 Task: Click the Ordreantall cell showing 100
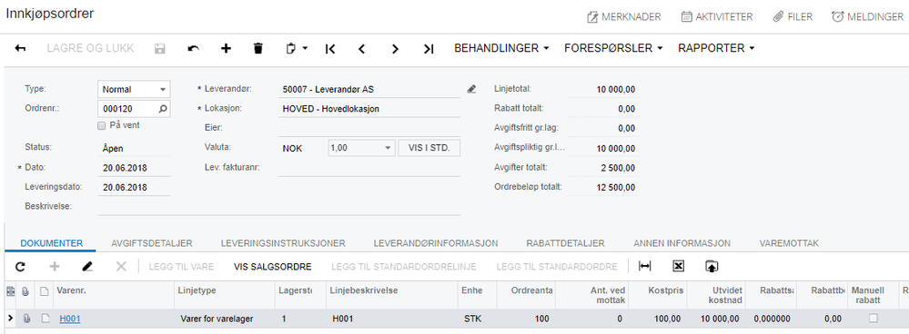[526, 319]
